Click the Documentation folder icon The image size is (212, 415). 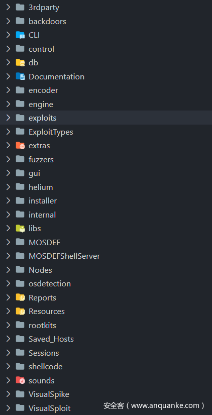coord(20,76)
